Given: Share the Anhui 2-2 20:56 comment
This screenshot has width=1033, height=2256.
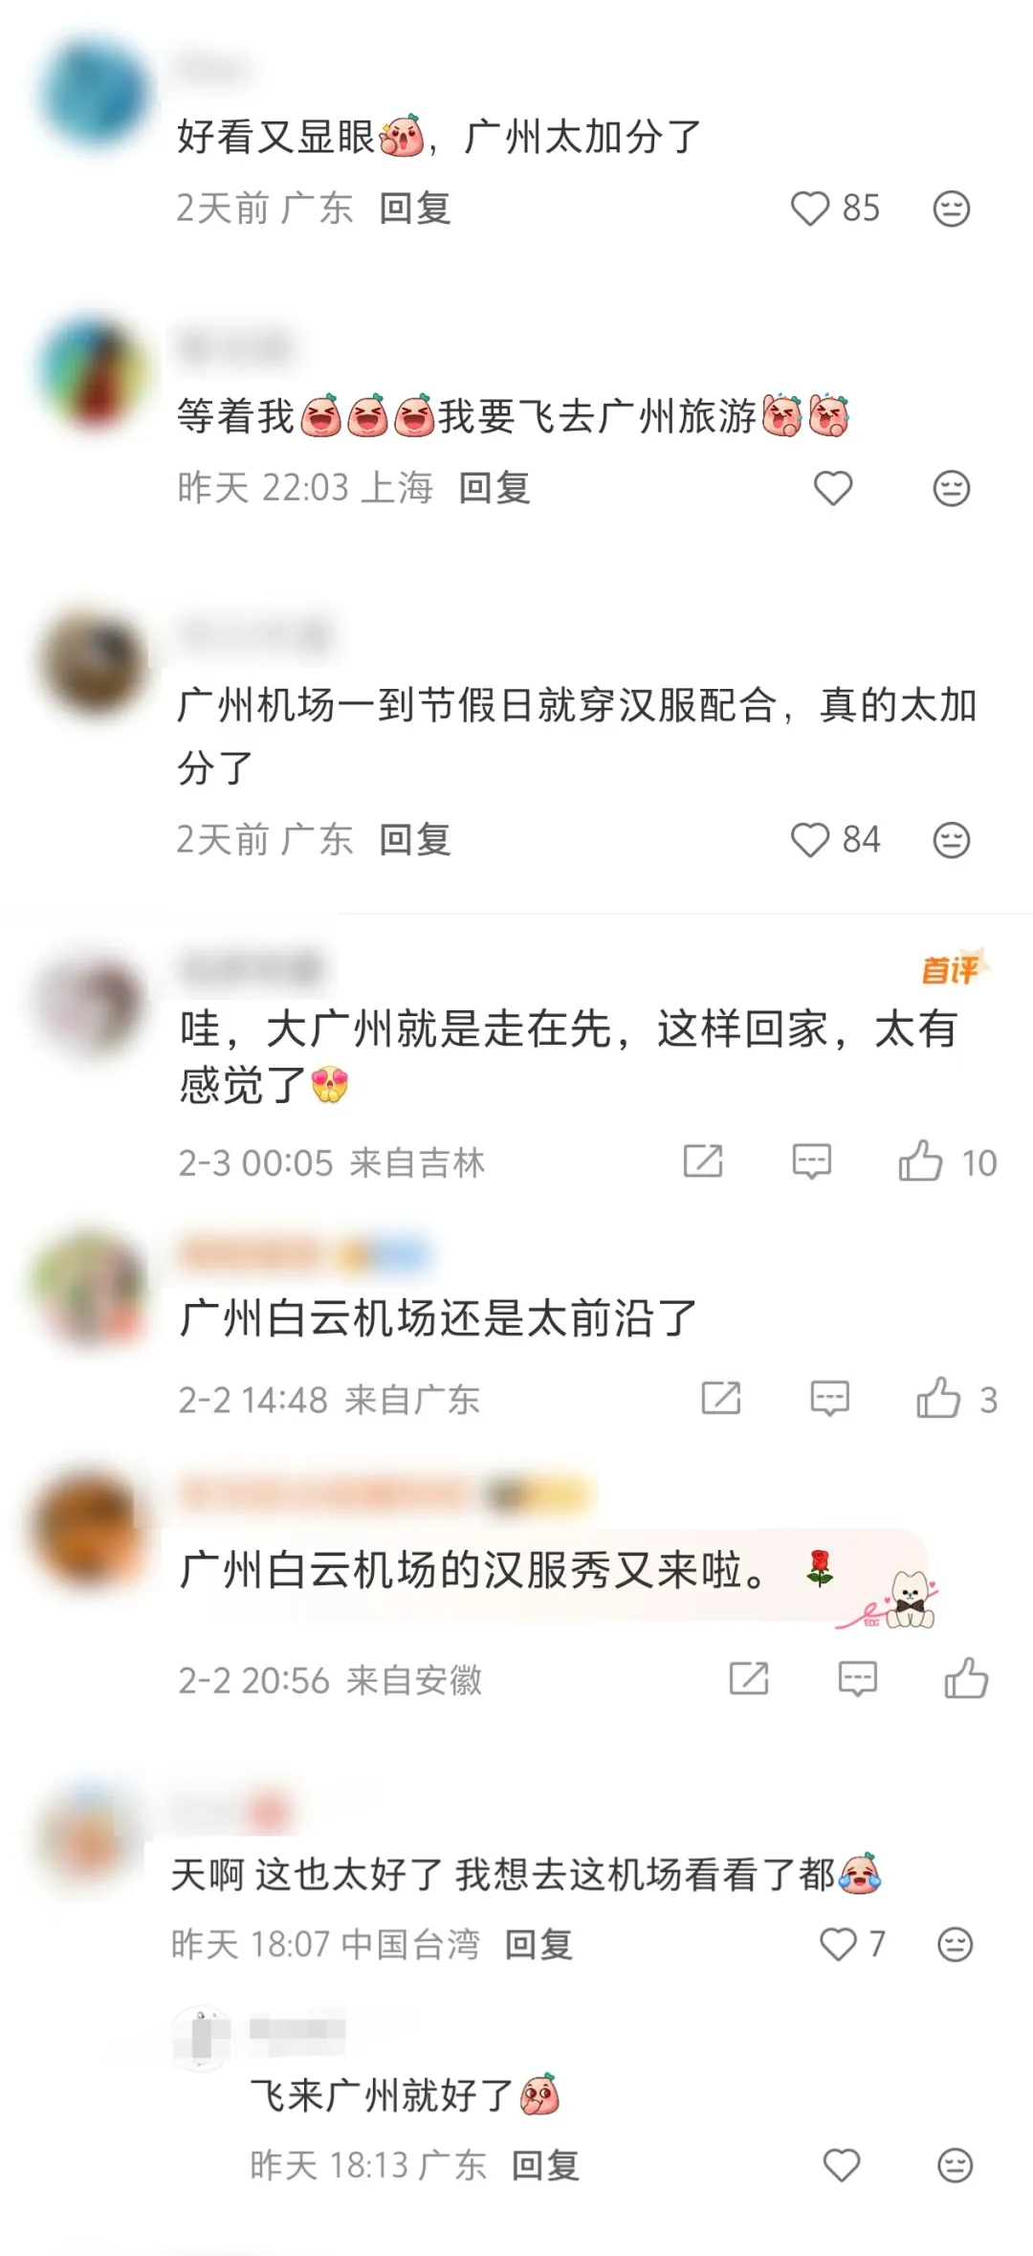Looking at the screenshot, I should 749,1679.
